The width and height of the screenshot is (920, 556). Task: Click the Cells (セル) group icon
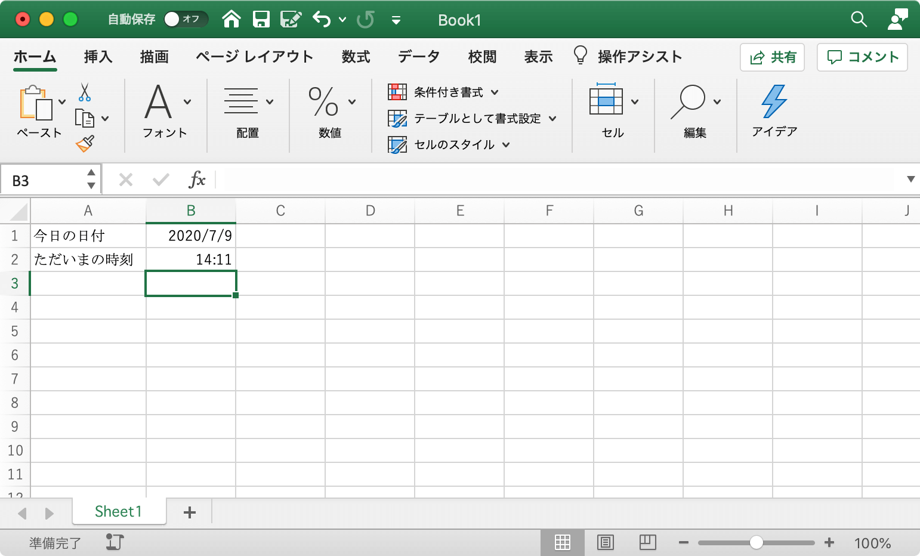[606, 99]
